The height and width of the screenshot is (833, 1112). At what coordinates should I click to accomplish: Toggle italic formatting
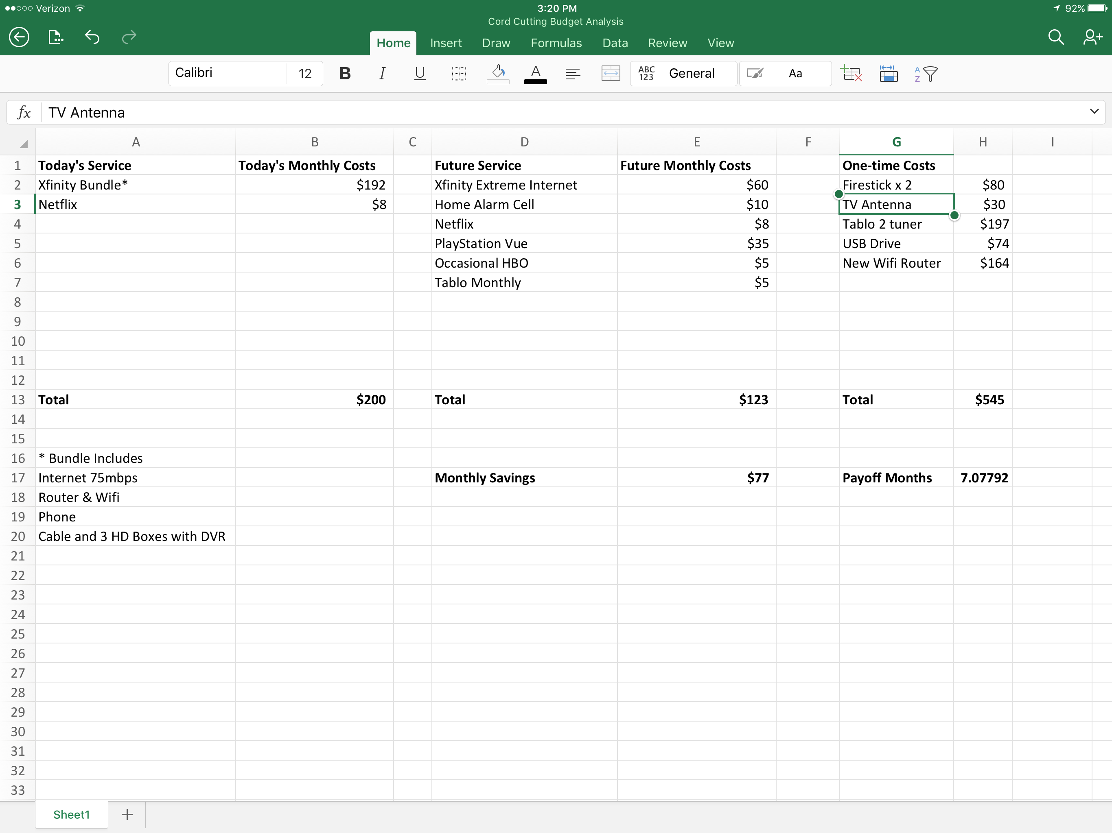click(382, 74)
